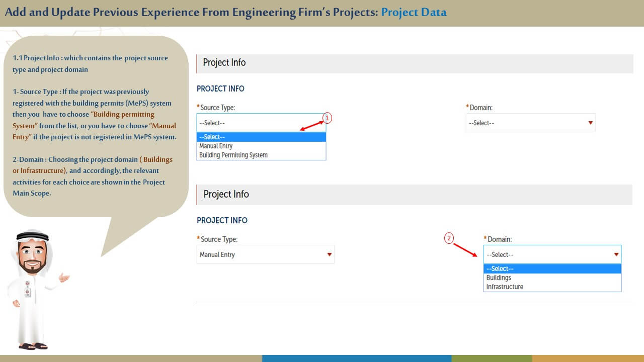Screen dimensions: 644x362
Task: Click red arrow on Source Type showing Manual Entry
Action: pos(330,254)
